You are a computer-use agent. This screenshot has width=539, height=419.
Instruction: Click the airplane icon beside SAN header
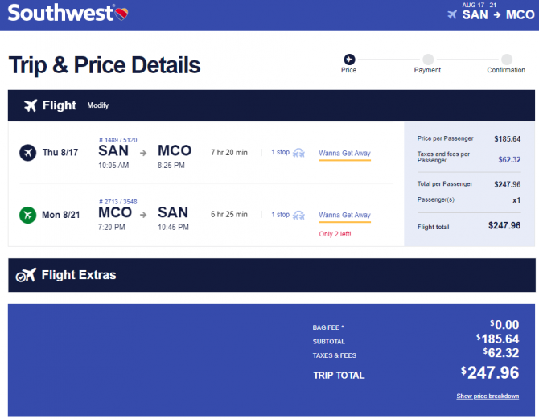(x=452, y=14)
